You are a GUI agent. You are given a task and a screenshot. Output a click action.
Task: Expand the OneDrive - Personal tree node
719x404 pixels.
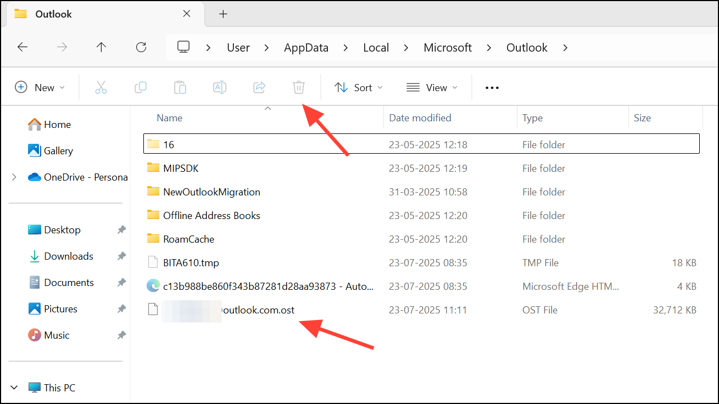(14, 177)
